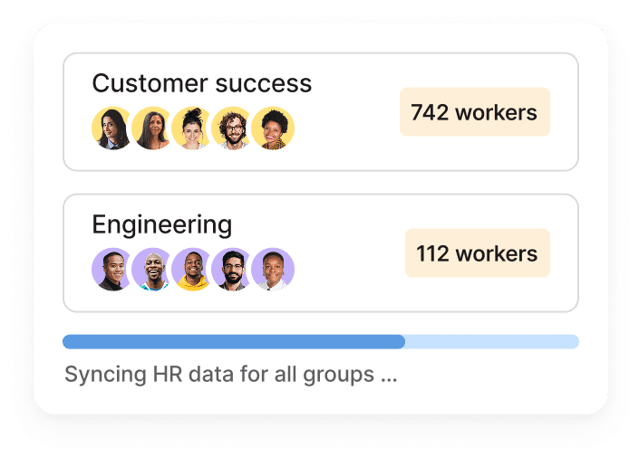Select the long-haired woman avatar in Customer success
639x457 pixels.
pos(151,129)
